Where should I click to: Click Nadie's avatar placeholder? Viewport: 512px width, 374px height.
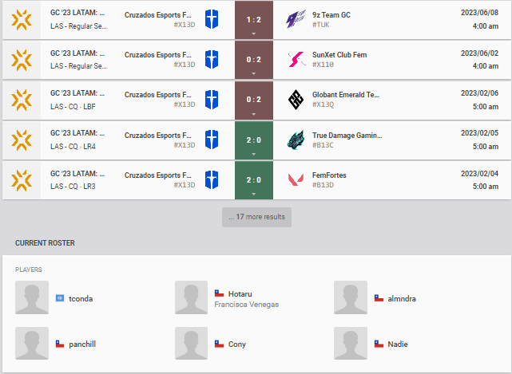click(351, 344)
